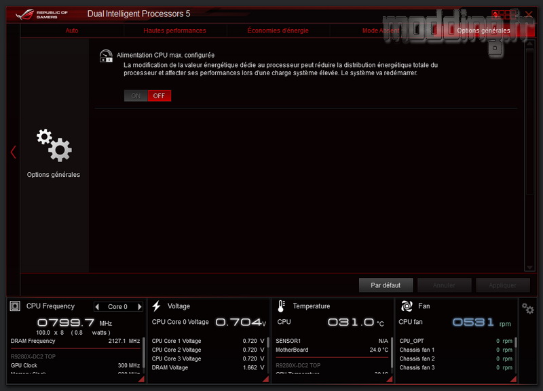Expand the Temperature panel corner triangle
Image resolution: width=543 pixels, height=391 pixels.
tap(389, 379)
